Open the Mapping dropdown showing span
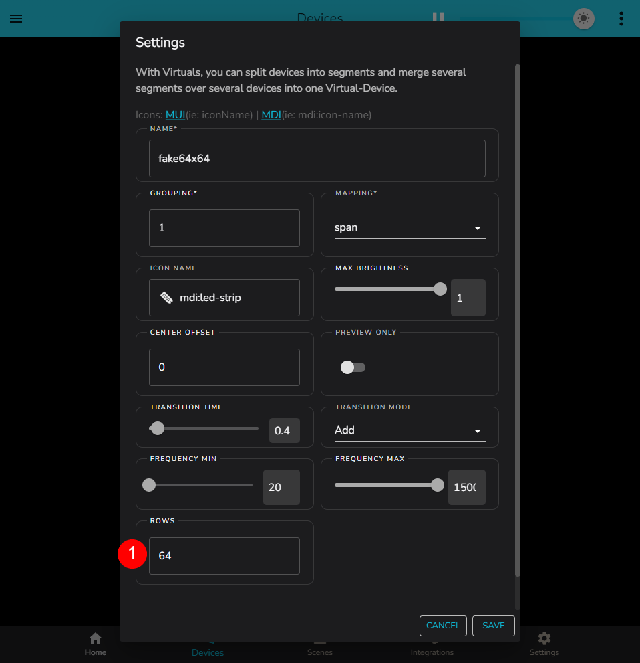This screenshot has width=640, height=663. [x=410, y=228]
